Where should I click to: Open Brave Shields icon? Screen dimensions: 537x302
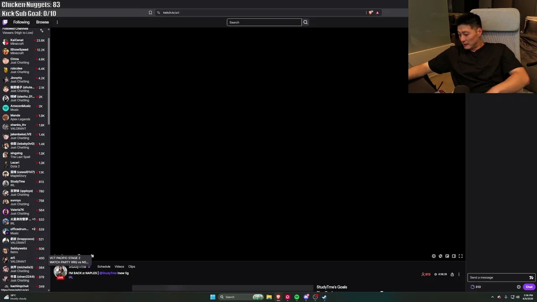pos(370,13)
